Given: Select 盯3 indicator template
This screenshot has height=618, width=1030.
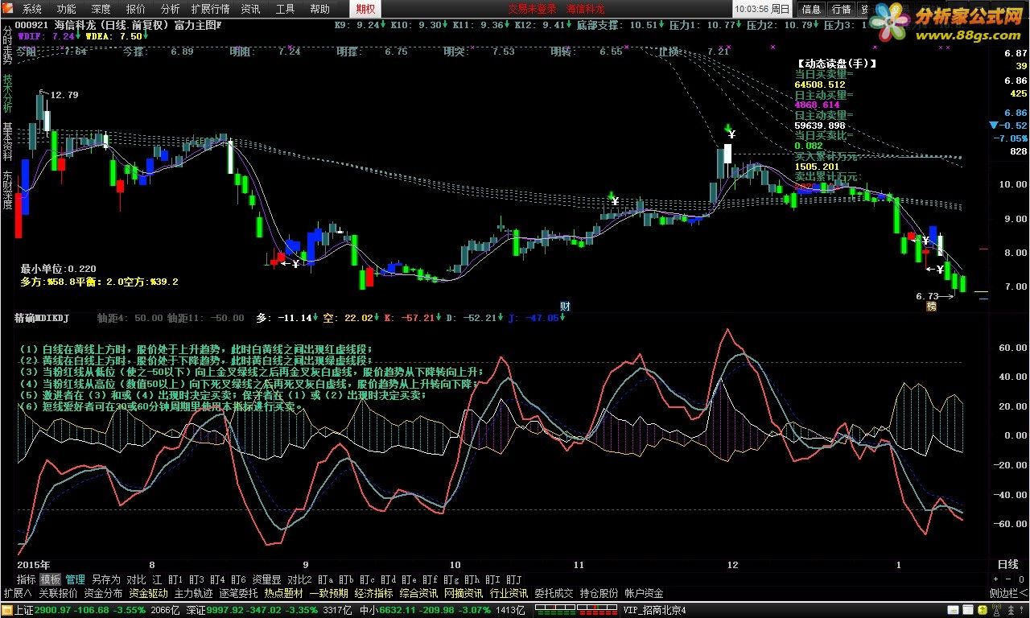Looking at the screenshot, I should click(x=196, y=579).
